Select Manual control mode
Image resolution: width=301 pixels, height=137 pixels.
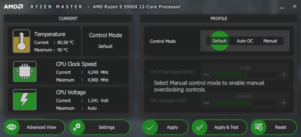click(x=270, y=41)
